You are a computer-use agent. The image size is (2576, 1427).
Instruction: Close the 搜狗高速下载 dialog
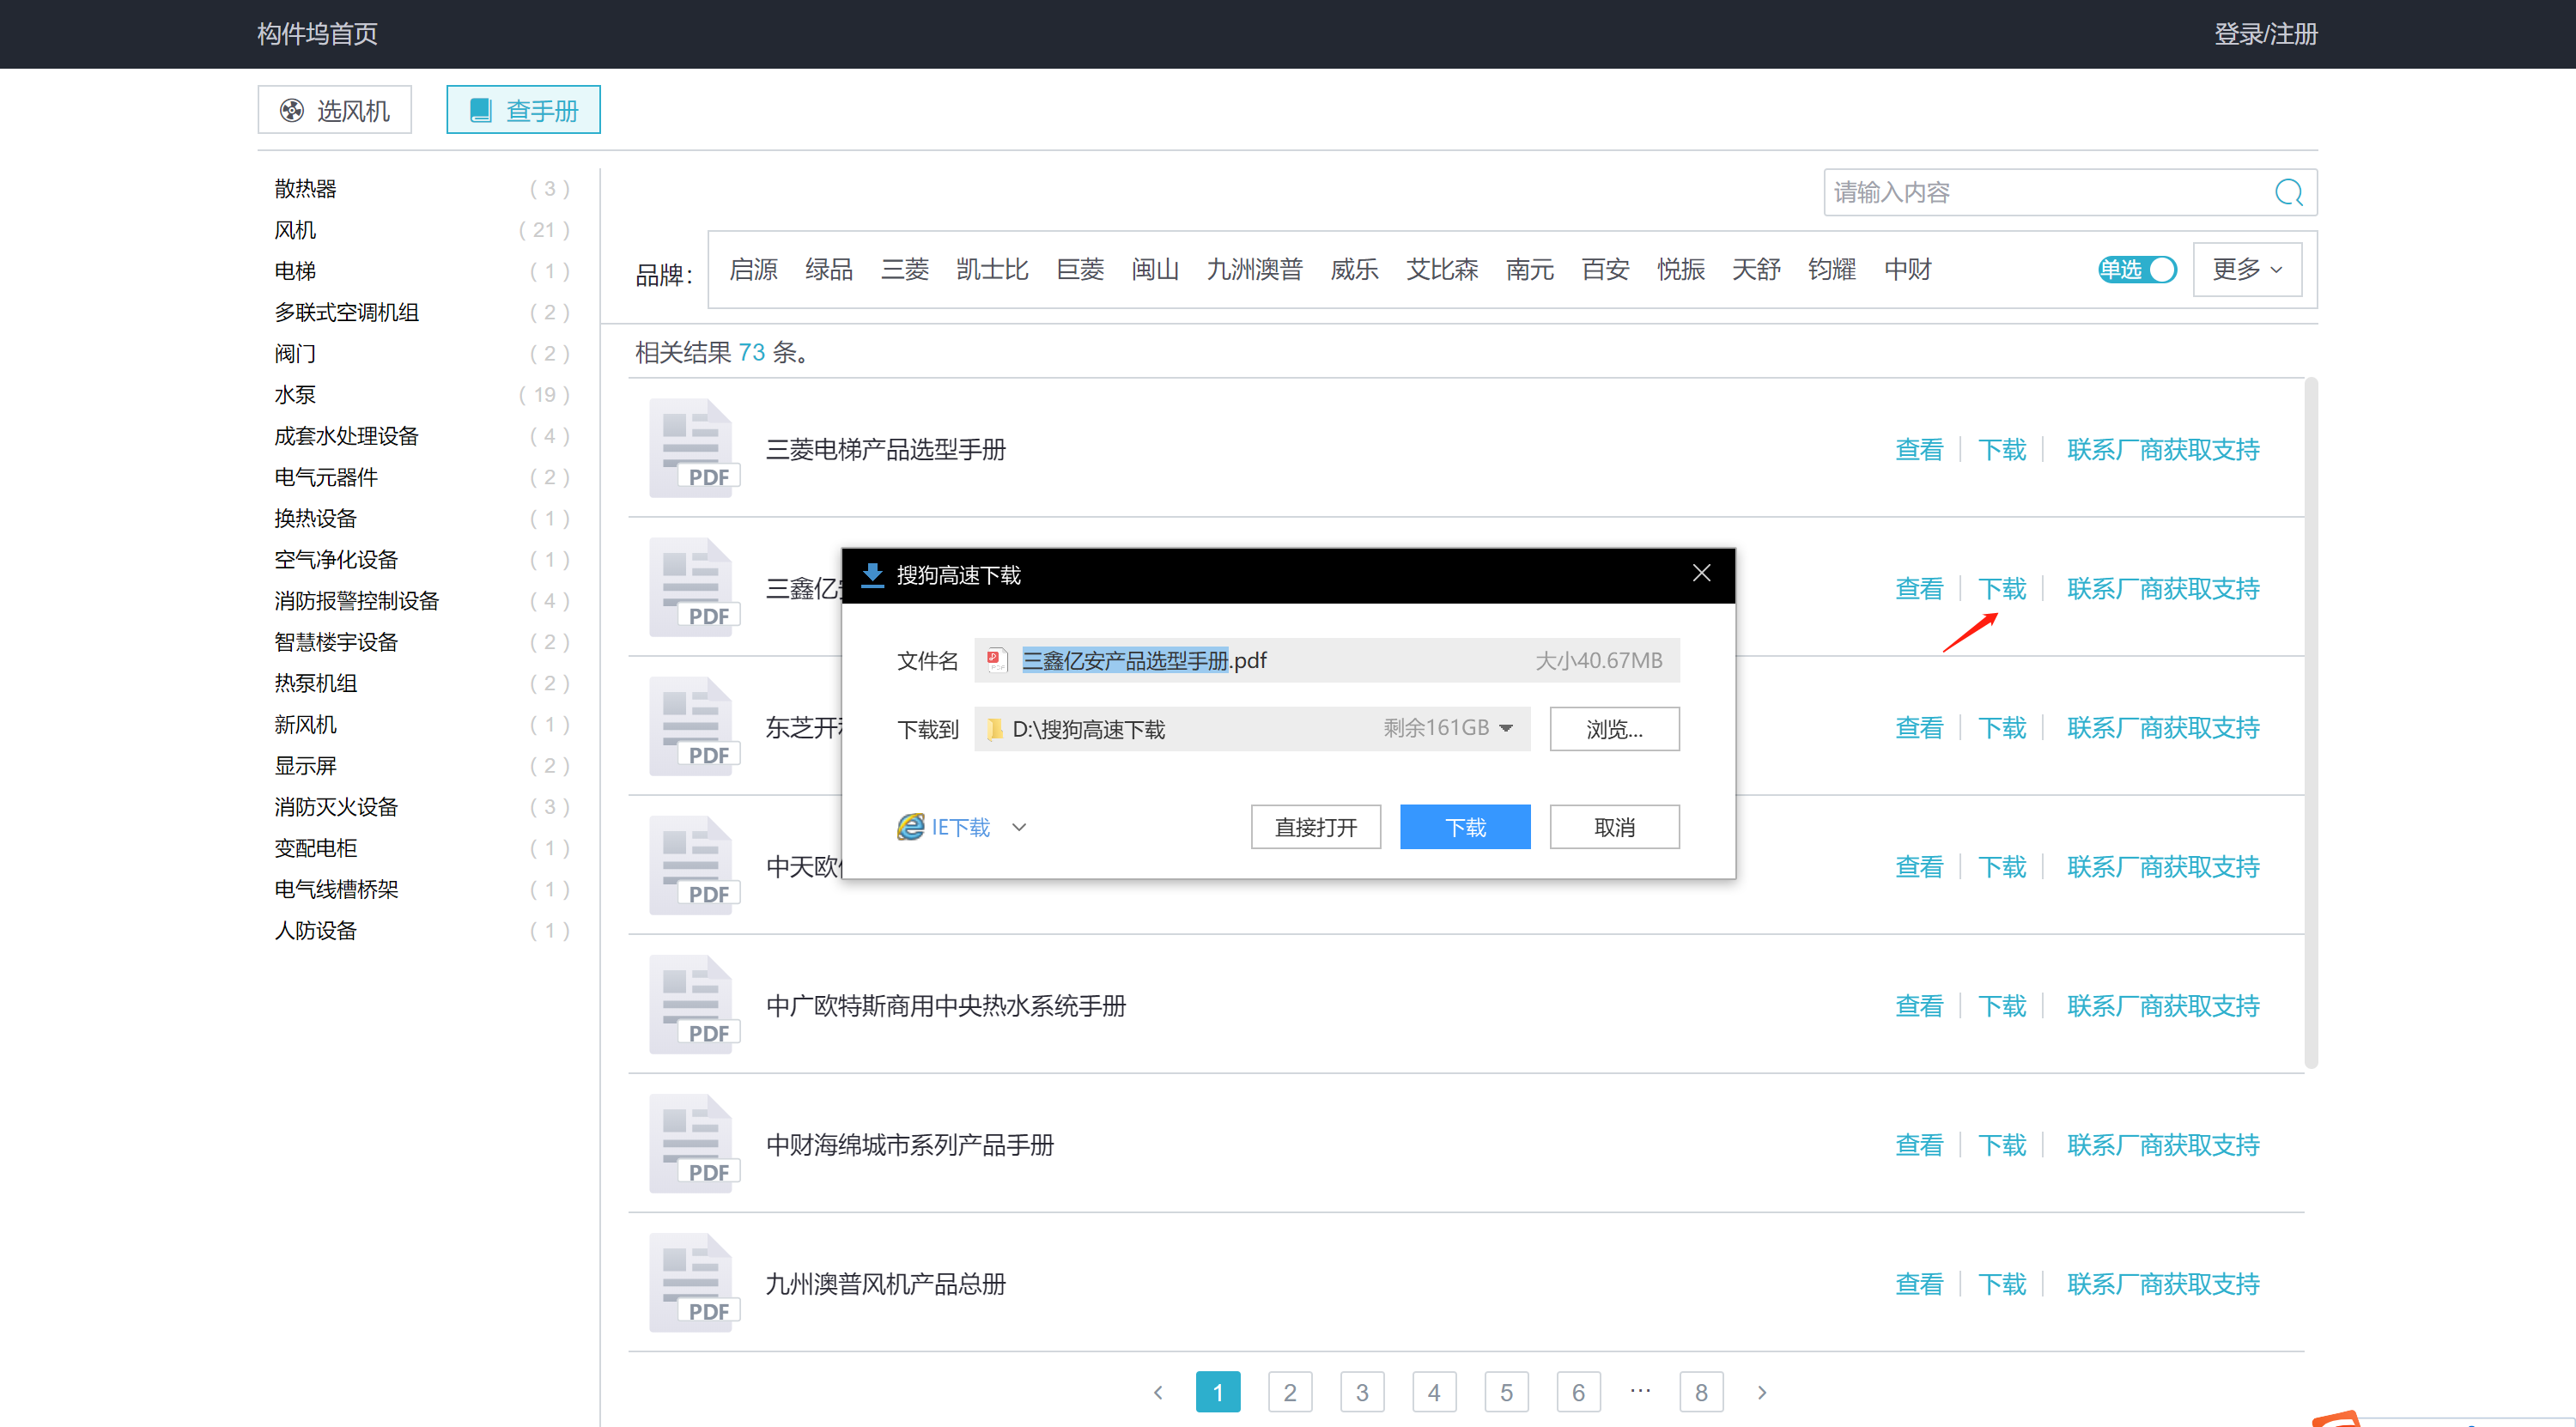tap(1701, 573)
